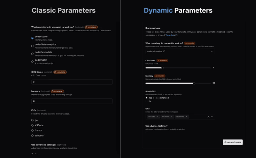Click the Memory slider value 26
Image resolution: width=256 pixels, height=158 pixels.
coord(214,83)
